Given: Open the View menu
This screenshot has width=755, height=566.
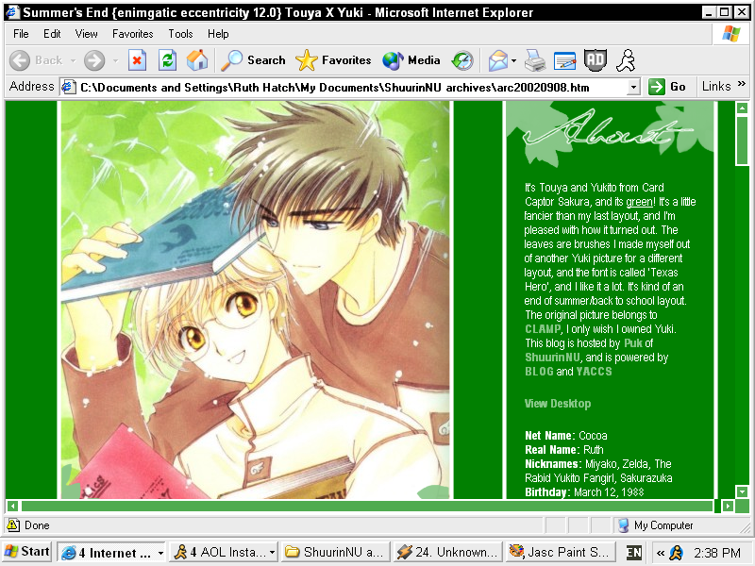Looking at the screenshot, I should coord(87,34).
